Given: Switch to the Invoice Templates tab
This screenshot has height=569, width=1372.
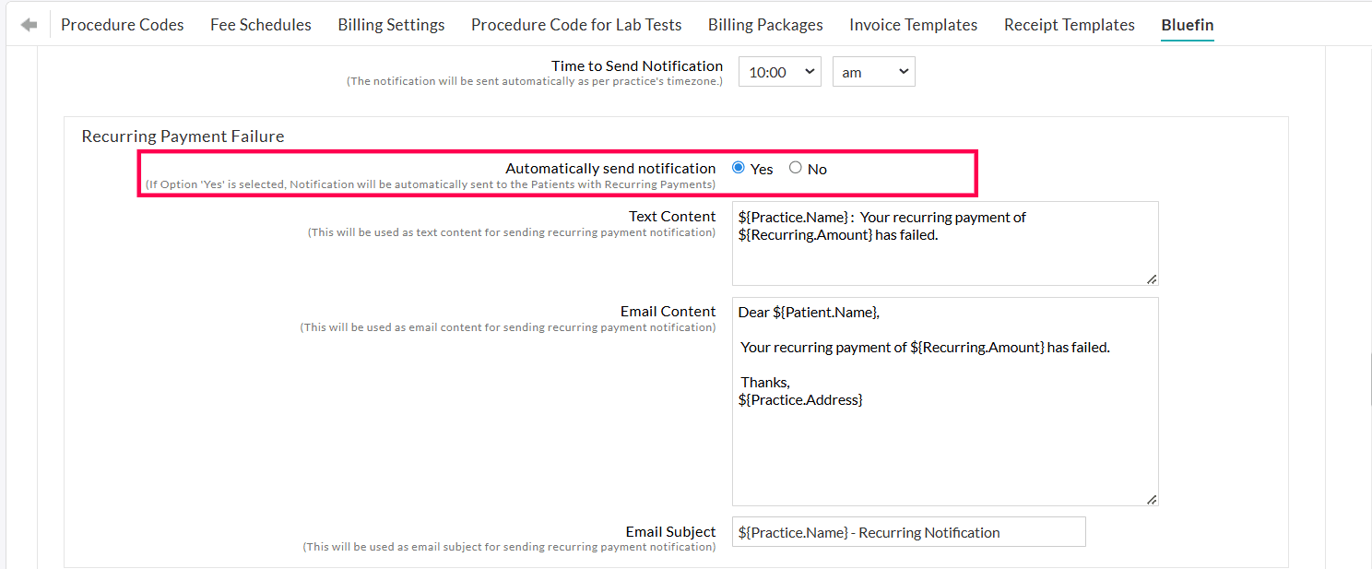Looking at the screenshot, I should (913, 24).
